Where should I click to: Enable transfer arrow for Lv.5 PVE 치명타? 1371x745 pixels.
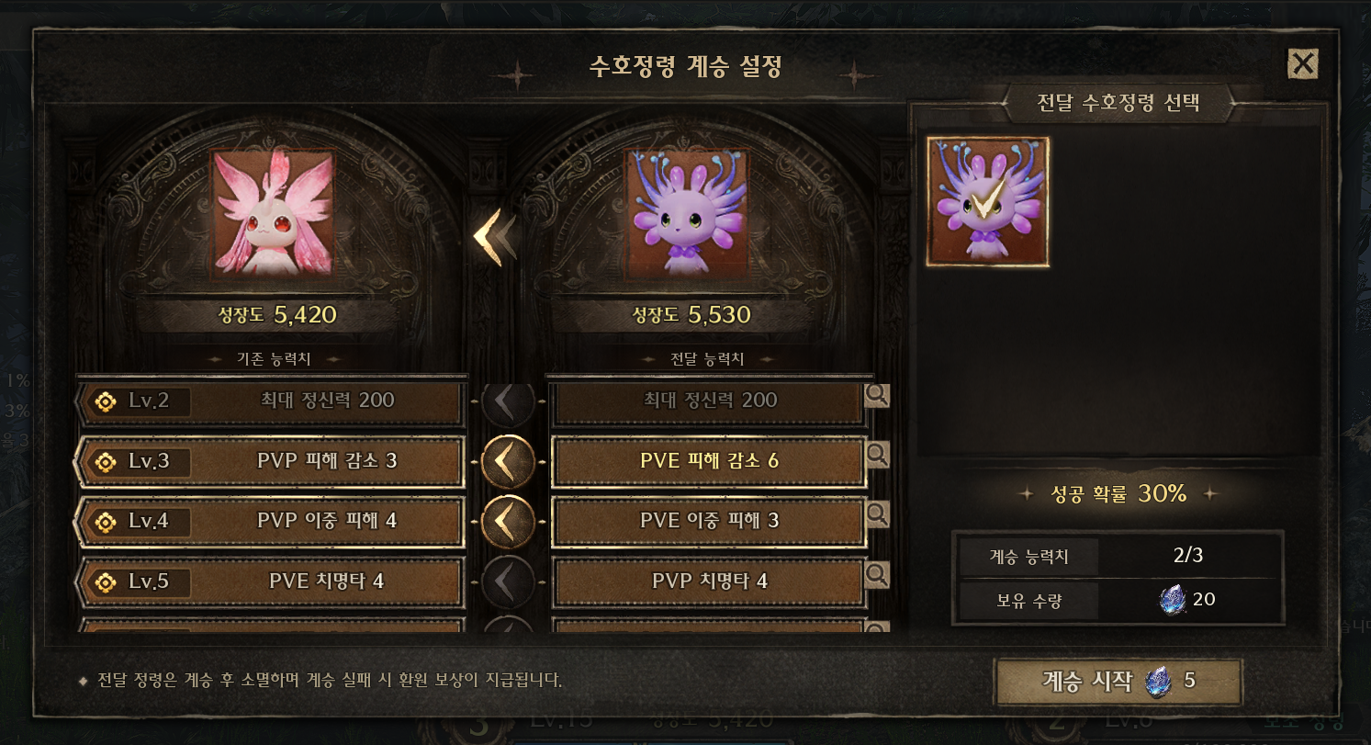click(508, 581)
